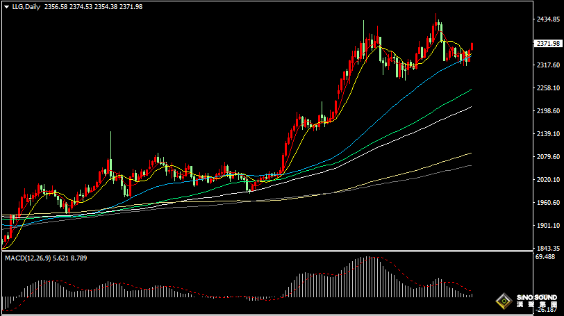Viewport: 564px width, 316px height.
Task: Click the 2020.10 price axis label
Action: [x=547, y=180]
